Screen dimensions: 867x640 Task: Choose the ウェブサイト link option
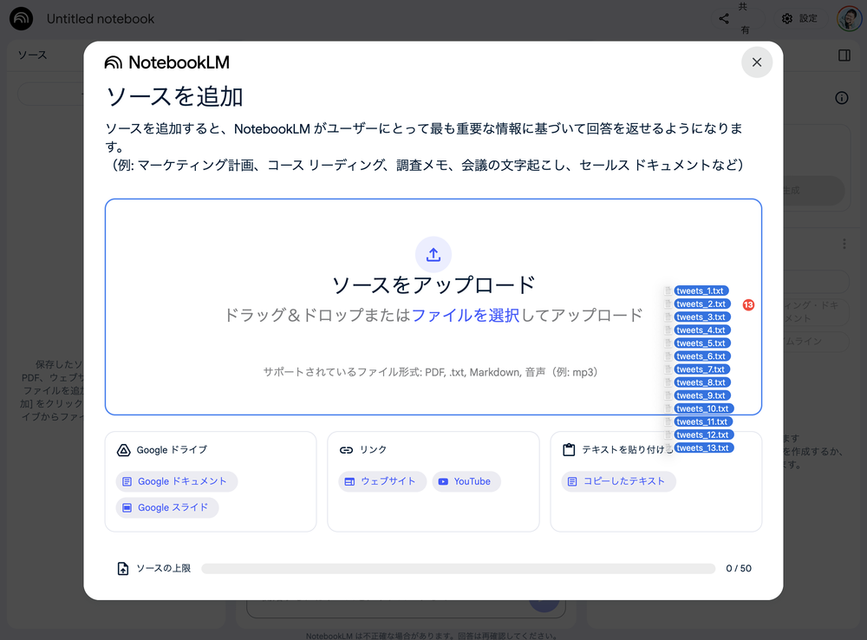click(x=381, y=481)
